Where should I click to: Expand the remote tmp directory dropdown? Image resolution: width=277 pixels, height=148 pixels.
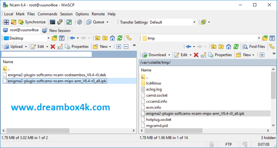click(259, 38)
